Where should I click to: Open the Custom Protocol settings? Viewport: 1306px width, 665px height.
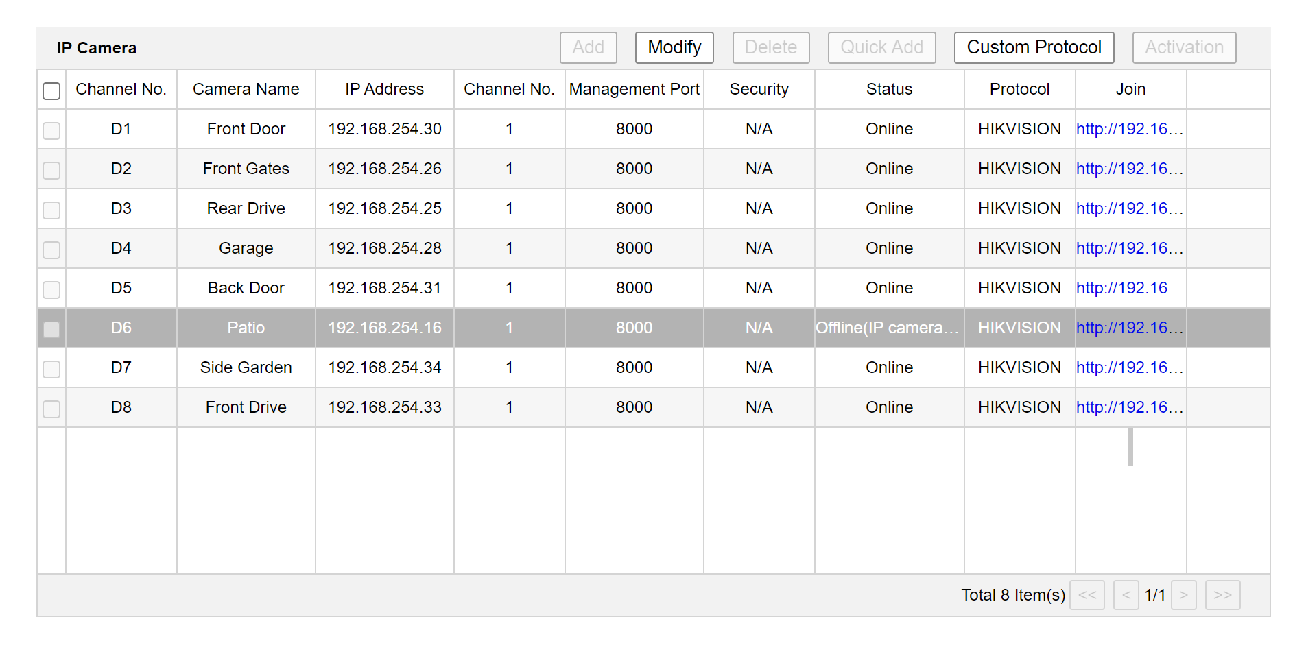coord(1033,47)
